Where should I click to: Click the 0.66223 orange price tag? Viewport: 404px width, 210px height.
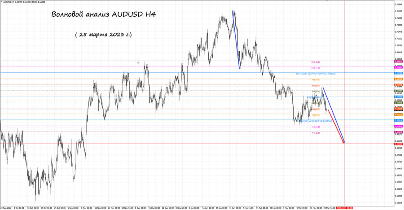click(399, 114)
